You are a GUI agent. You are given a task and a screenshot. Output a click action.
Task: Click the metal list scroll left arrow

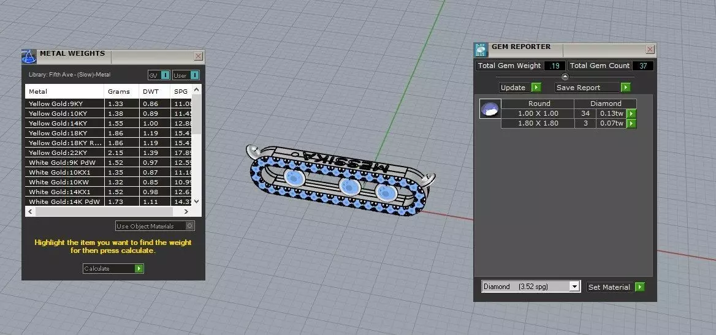pyautogui.click(x=31, y=212)
